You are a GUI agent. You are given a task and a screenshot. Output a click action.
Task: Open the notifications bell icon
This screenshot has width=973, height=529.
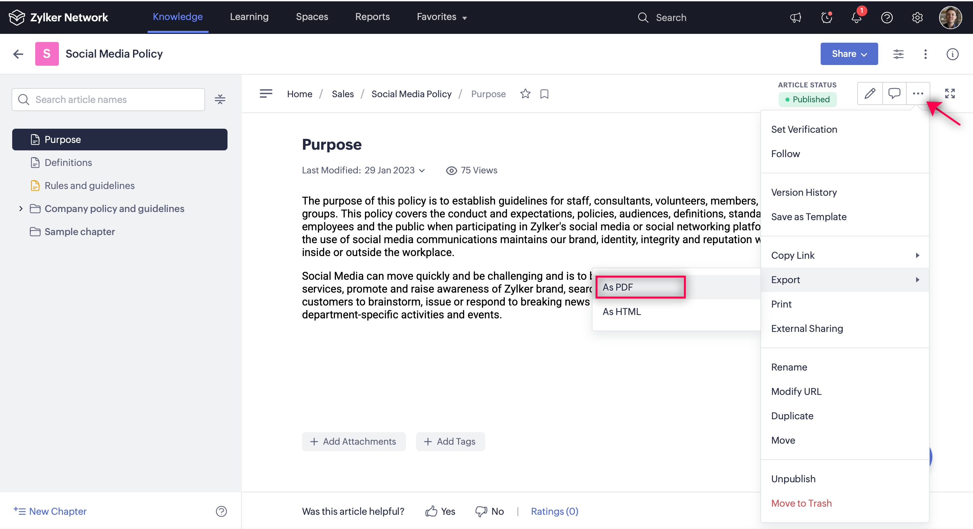coord(856,17)
